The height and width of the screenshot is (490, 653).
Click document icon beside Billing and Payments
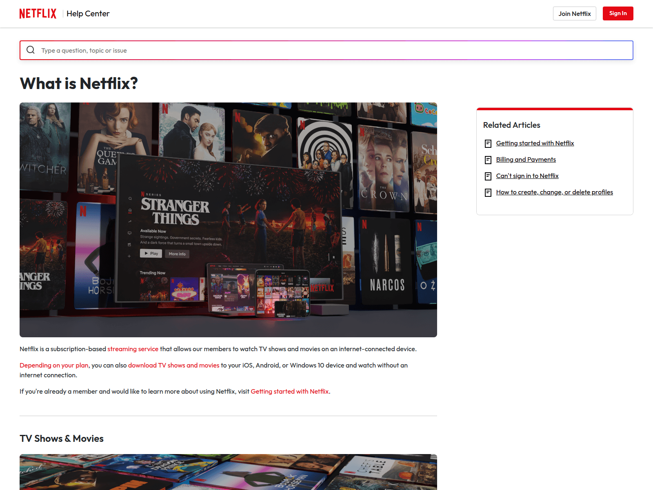(x=488, y=160)
